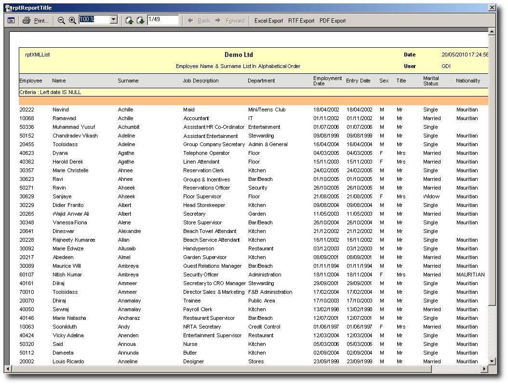Go to the next page icon
508x385 pixels.
tap(140, 20)
